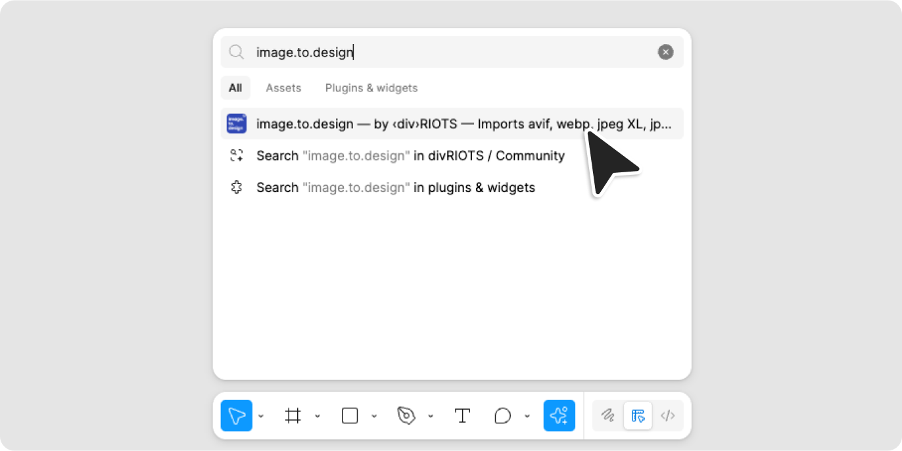Select the Move tool in toolbar
This screenshot has height=451, width=902.
237,415
